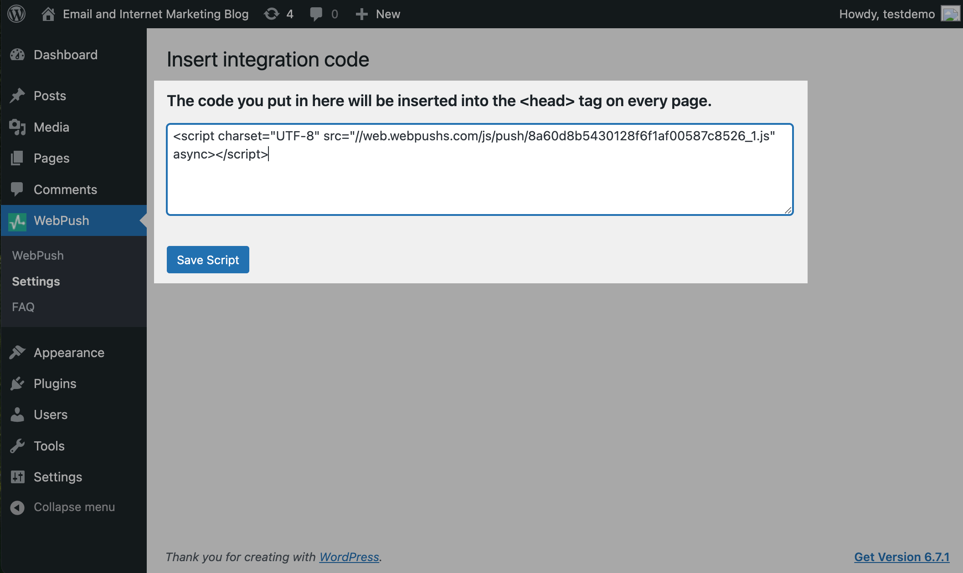Click the testdemo user avatar
The image size is (963, 573).
point(950,14)
